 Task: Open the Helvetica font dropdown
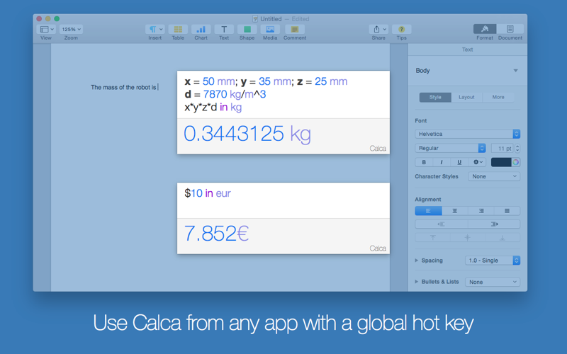468,134
